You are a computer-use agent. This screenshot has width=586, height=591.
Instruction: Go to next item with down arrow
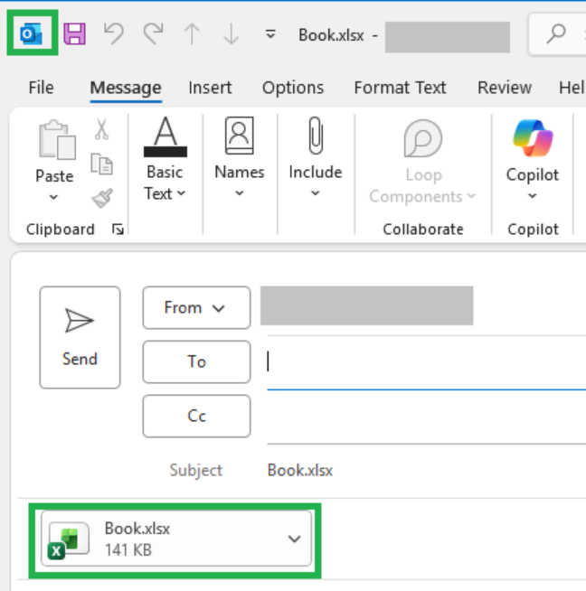click(231, 34)
